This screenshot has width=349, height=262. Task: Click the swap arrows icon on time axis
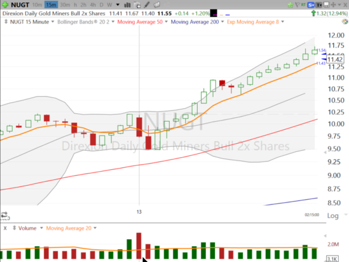click(4, 215)
